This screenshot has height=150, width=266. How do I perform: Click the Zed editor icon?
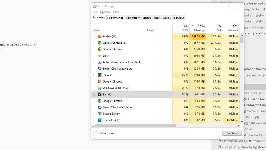pyautogui.click(x=99, y=95)
